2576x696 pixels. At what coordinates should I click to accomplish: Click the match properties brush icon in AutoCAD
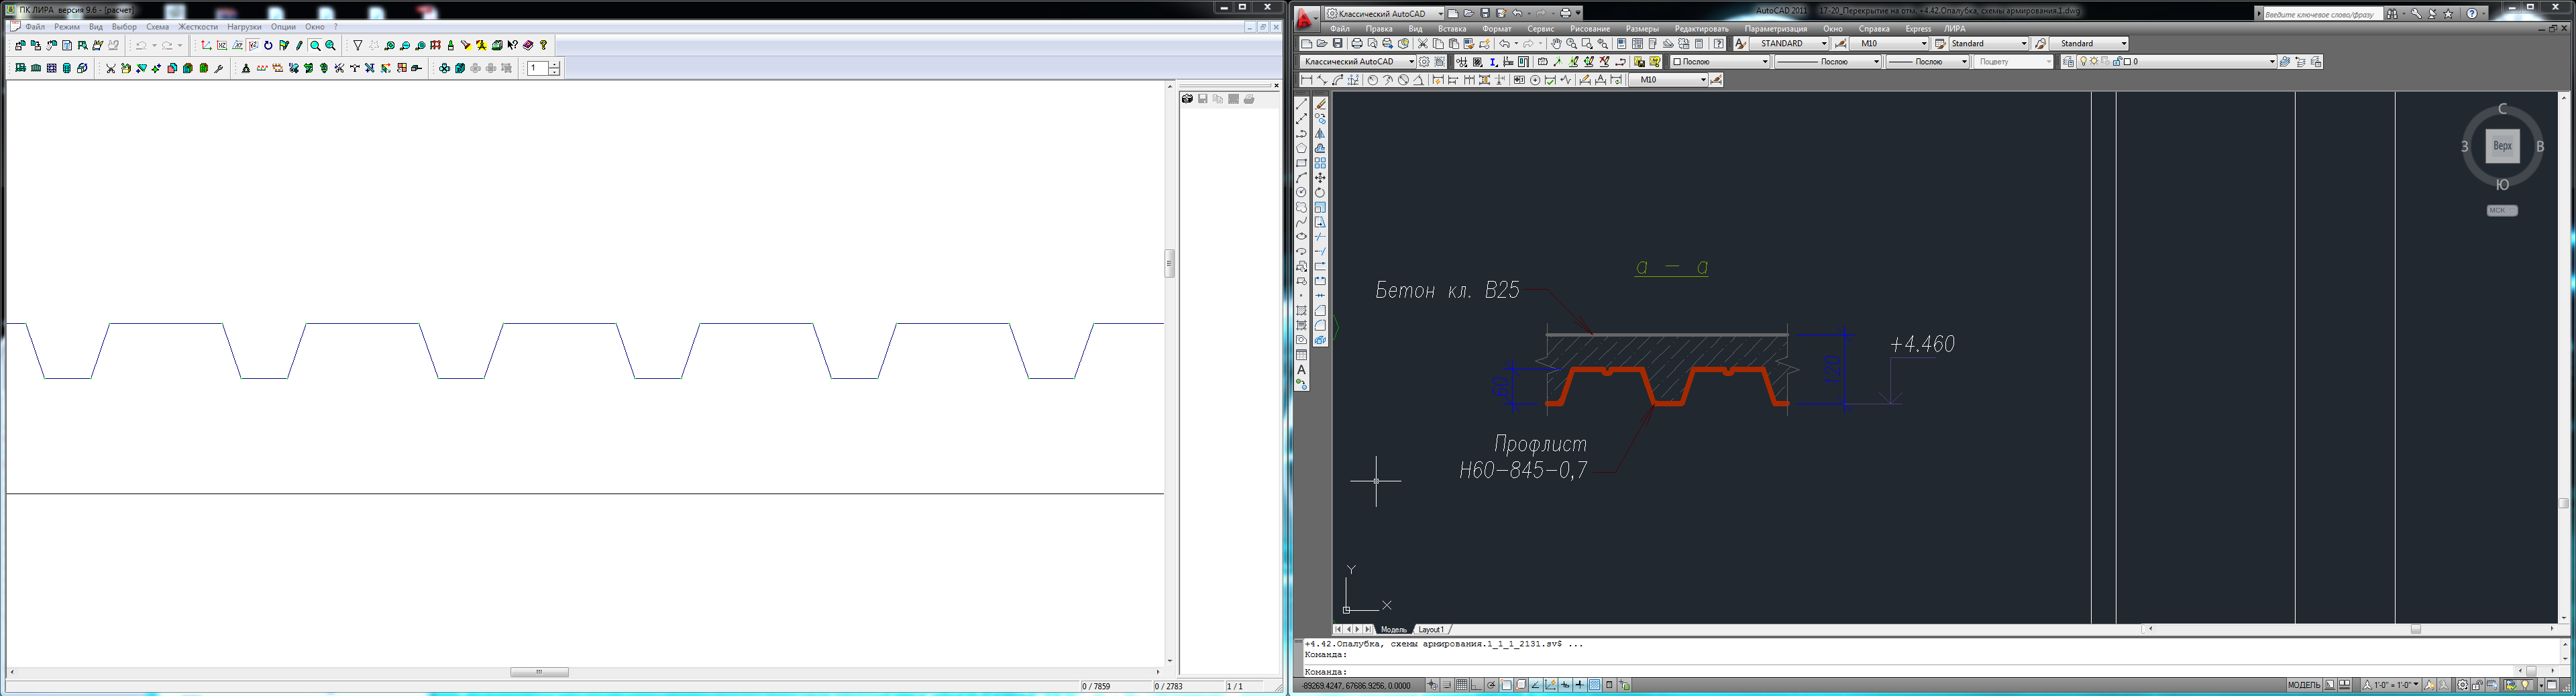[1469, 43]
